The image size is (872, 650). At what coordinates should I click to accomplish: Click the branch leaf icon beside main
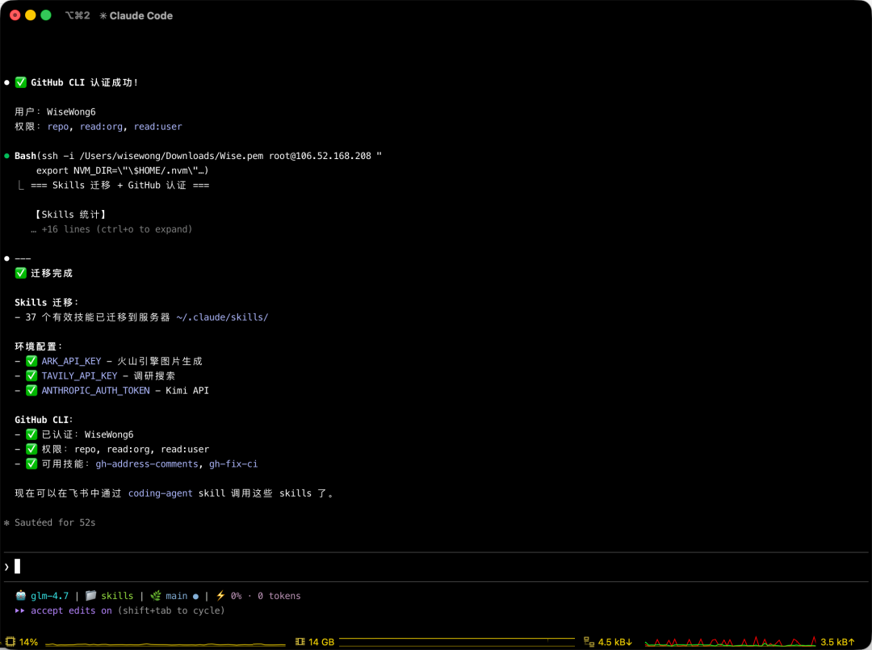click(x=156, y=596)
